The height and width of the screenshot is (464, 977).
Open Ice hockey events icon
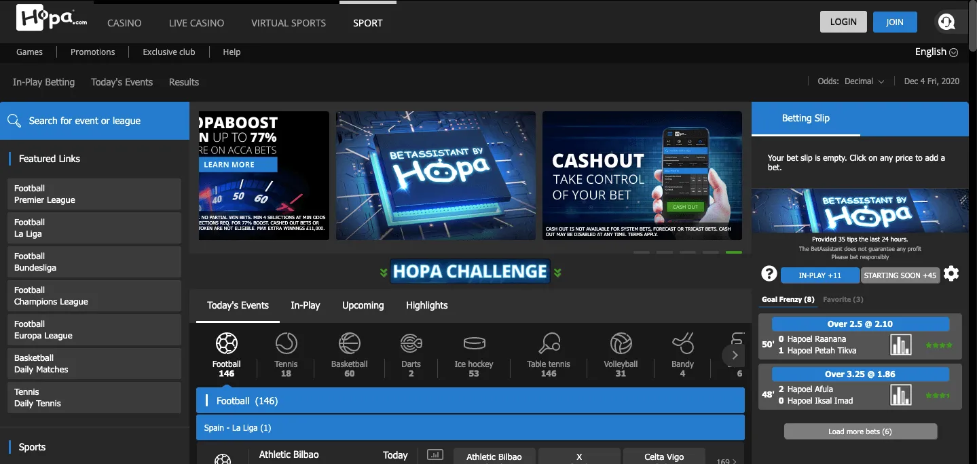pyautogui.click(x=473, y=343)
